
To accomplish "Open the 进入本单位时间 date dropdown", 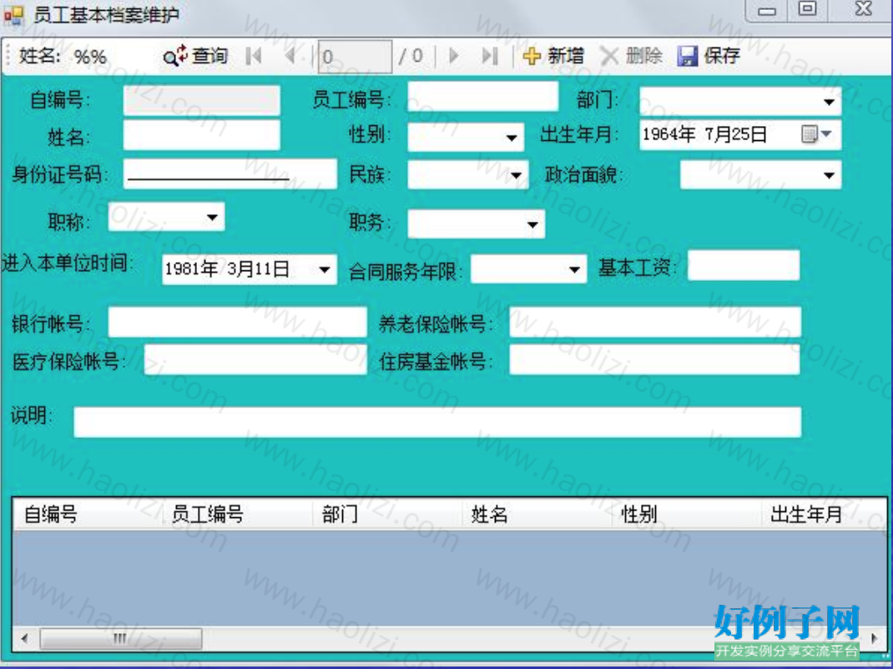I will coord(325,269).
